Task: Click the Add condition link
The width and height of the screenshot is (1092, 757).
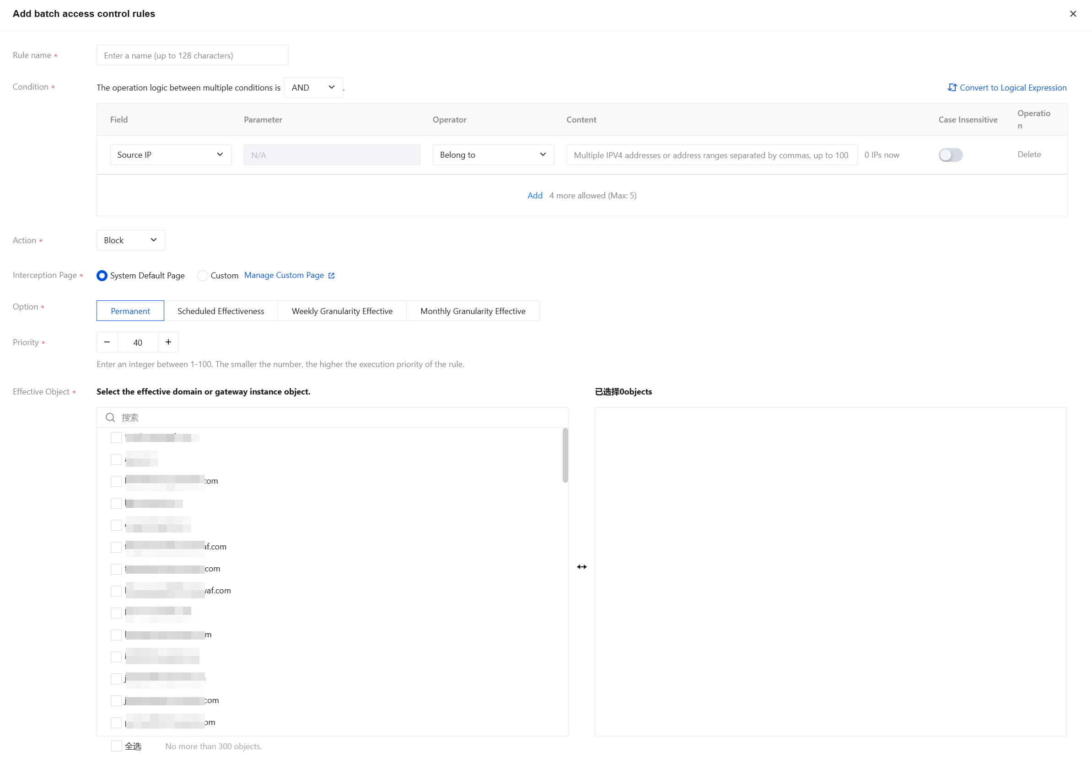Action: [x=534, y=195]
